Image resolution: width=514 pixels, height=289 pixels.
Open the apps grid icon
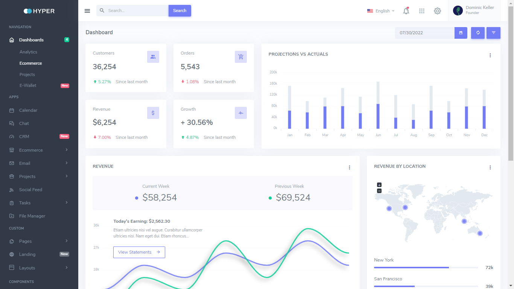point(422,11)
